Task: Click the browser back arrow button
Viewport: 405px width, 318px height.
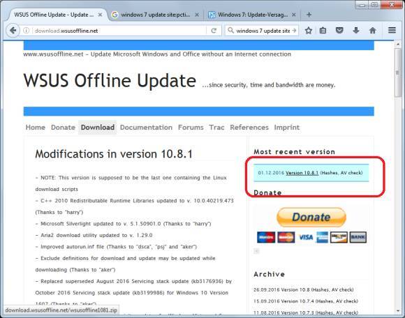Action: (13, 31)
